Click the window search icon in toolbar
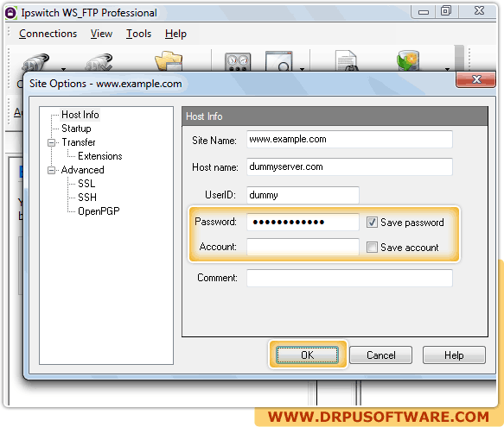This screenshot has width=504, height=427. pos(279,61)
